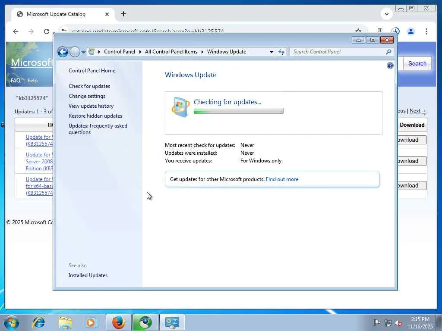This screenshot has height=331, width=442.
Task: Close the Microsoft Update Catalog tab
Action: 107,14
